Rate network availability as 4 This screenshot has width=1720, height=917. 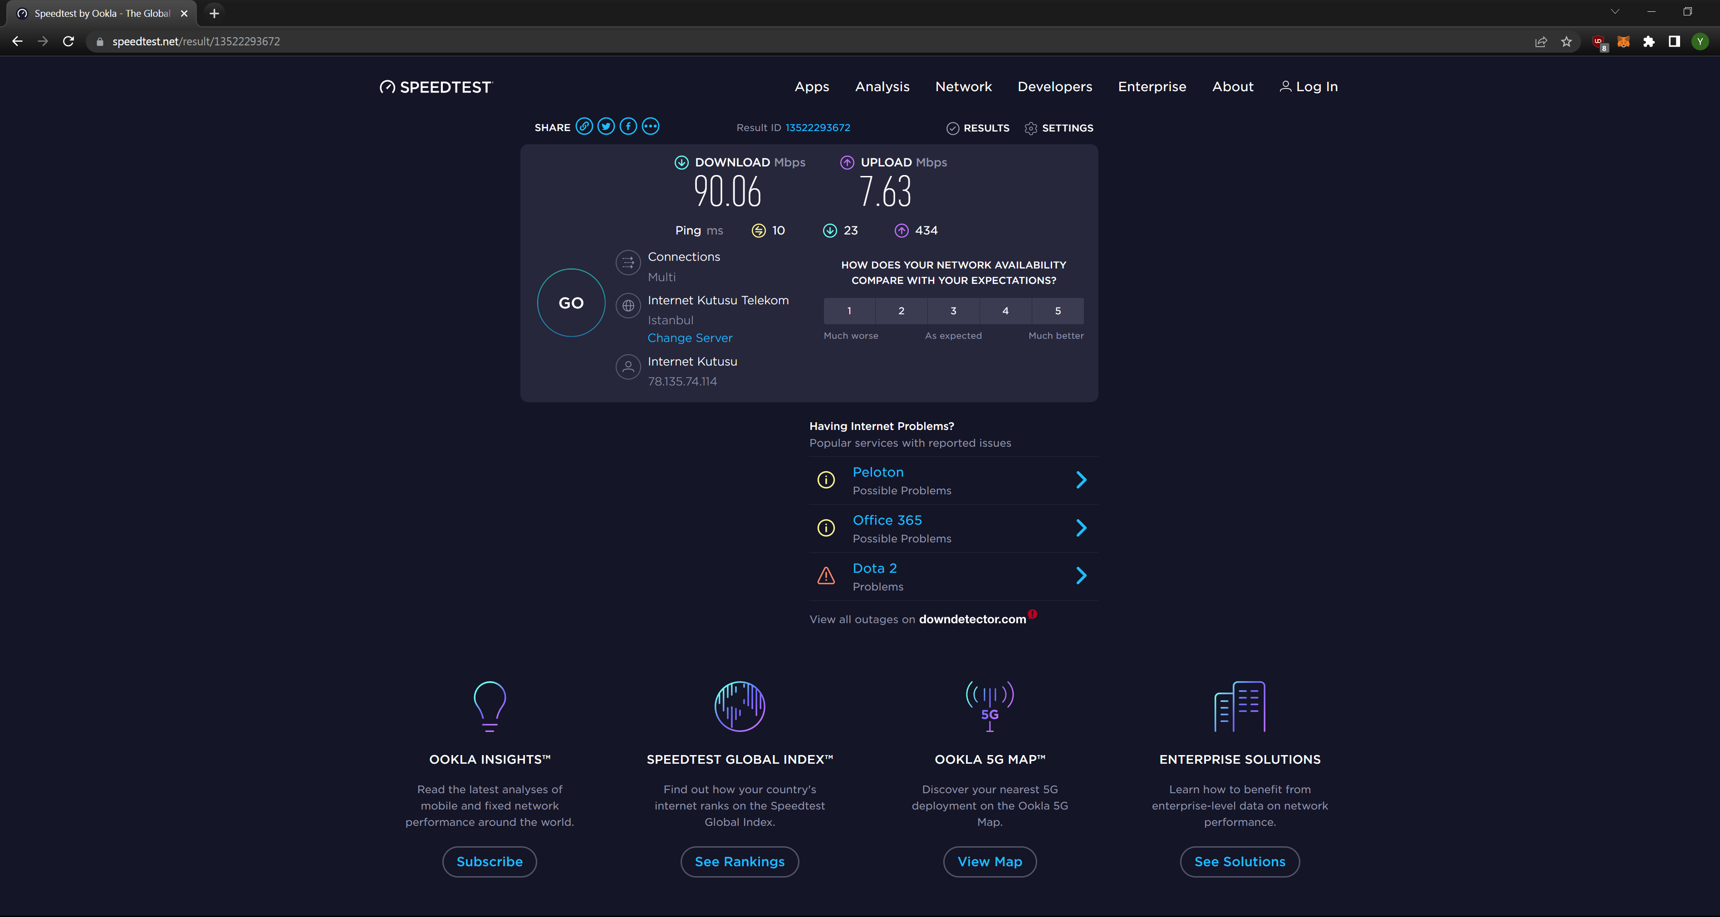click(1005, 311)
